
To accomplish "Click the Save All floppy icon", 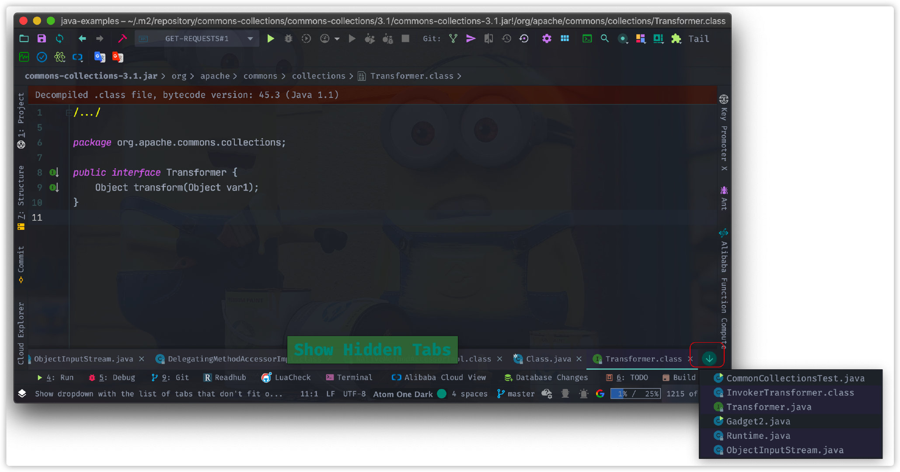I will [x=42, y=39].
